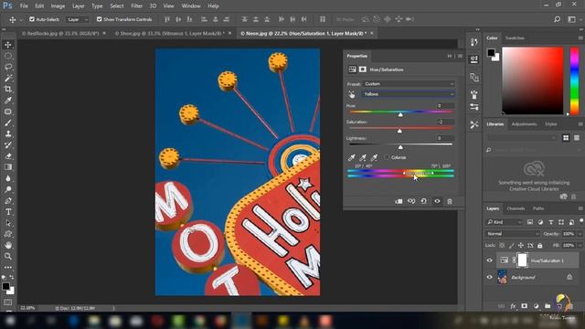The width and height of the screenshot is (585, 329).
Task: Select the Dodge tool
Action: coord(8,189)
